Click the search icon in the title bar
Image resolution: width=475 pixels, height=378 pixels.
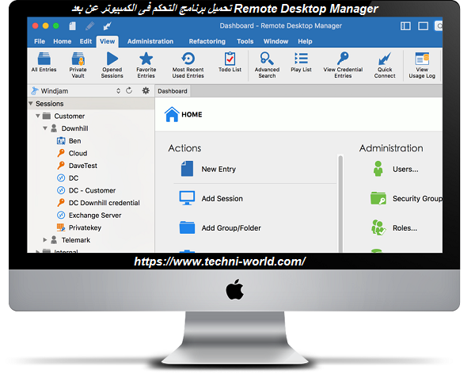click(439, 26)
